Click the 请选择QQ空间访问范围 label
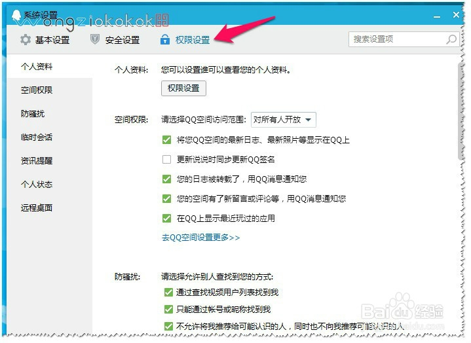The height and width of the screenshot is (343, 471). (x=204, y=120)
